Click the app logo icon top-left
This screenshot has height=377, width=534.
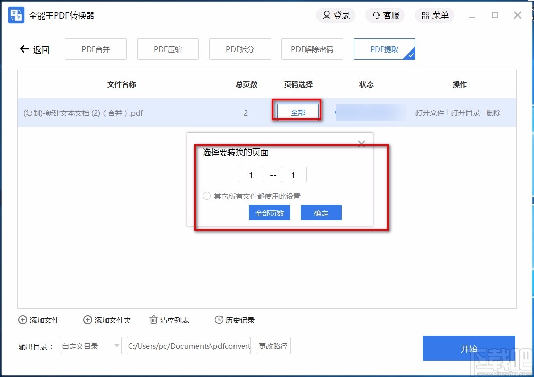tap(15, 15)
